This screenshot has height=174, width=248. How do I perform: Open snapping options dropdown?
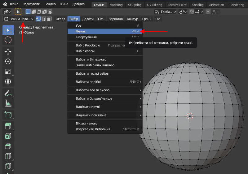[199, 12]
